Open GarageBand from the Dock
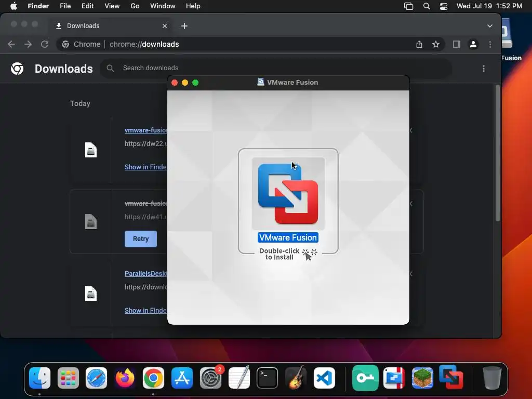Image resolution: width=532 pixels, height=399 pixels. pos(296,378)
